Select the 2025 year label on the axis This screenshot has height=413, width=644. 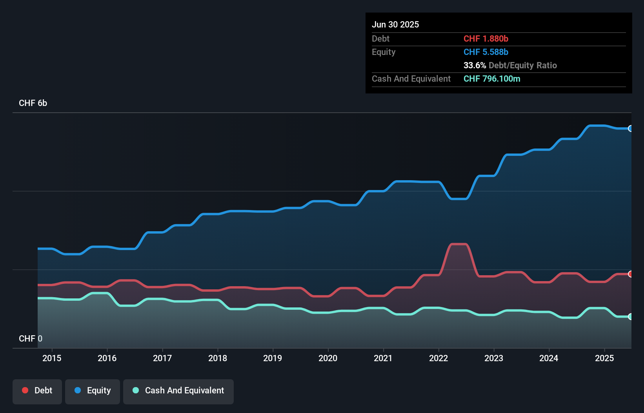click(x=604, y=358)
